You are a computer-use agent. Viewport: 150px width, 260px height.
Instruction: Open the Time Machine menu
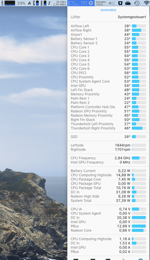pyautogui.click(x=137, y=3)
